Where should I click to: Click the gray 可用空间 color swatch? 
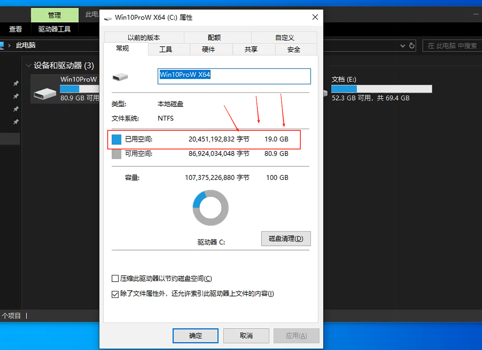click(x=117, y=154)
